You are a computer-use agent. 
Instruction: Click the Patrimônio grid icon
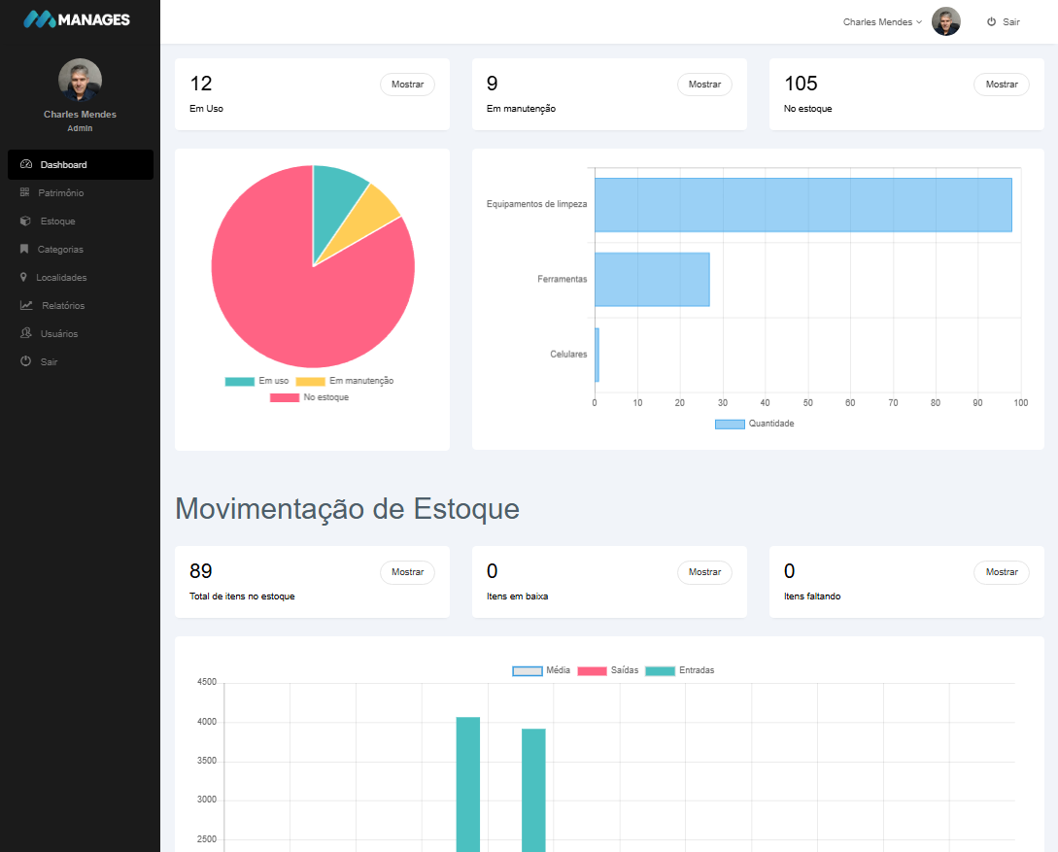pos(24,193)
